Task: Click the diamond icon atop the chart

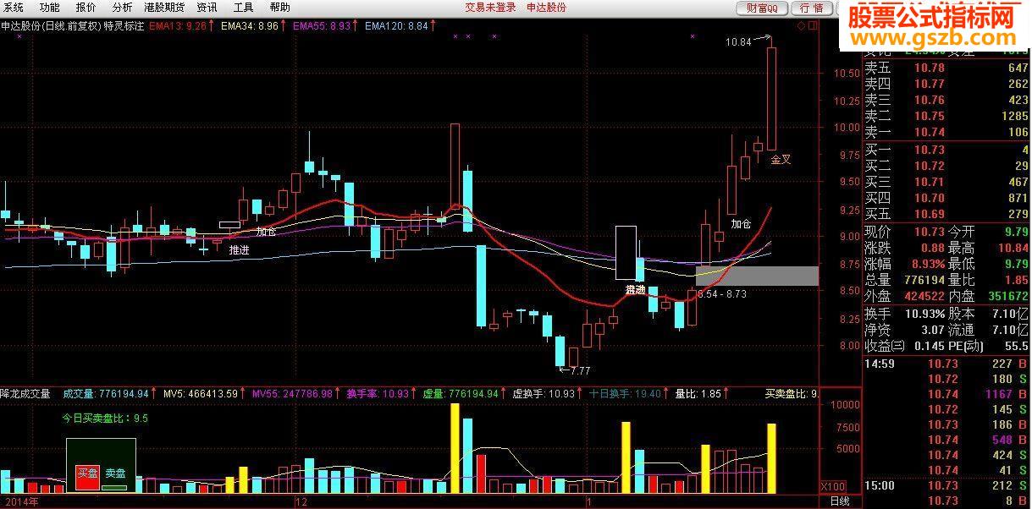Action: [800, 26]
